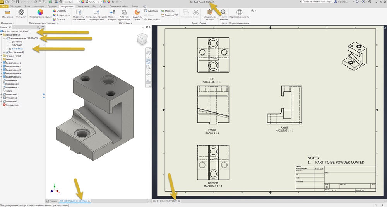Click the locvend3_7 user account
This screenshot has width=387, height=207.
pos(342,2)
